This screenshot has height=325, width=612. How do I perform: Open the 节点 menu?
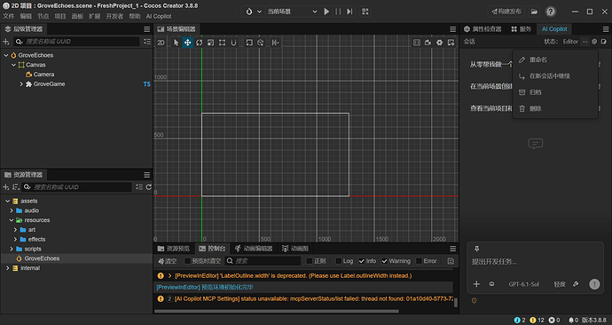pyautogui.click(x=43, y=16)
